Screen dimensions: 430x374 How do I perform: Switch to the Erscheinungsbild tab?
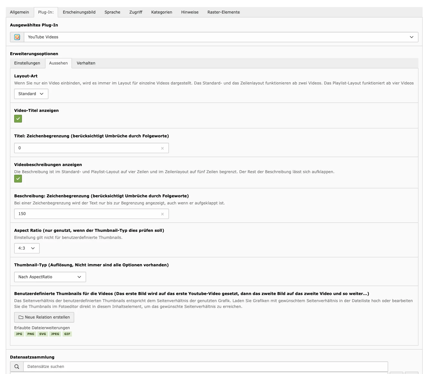coord(79,12)
